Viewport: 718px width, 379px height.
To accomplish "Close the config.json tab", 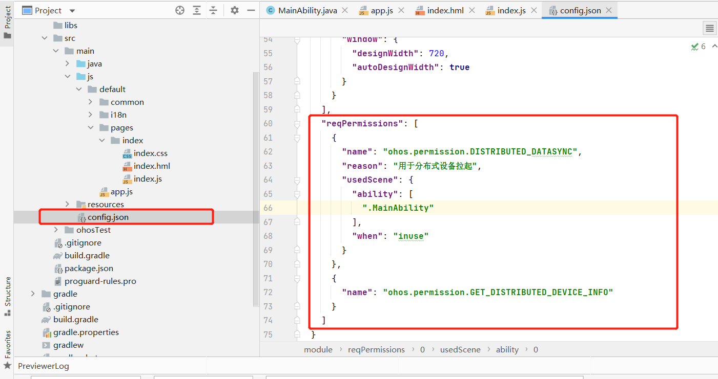I will [x=609, y=10].
